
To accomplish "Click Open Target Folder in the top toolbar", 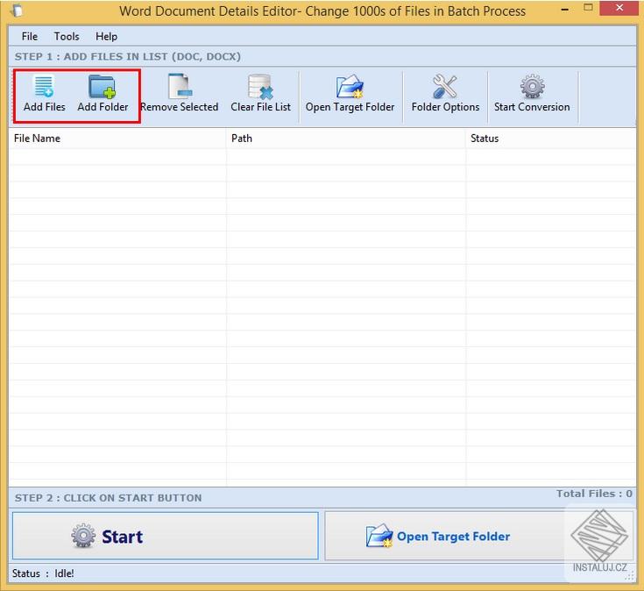I will click(350, 95).
